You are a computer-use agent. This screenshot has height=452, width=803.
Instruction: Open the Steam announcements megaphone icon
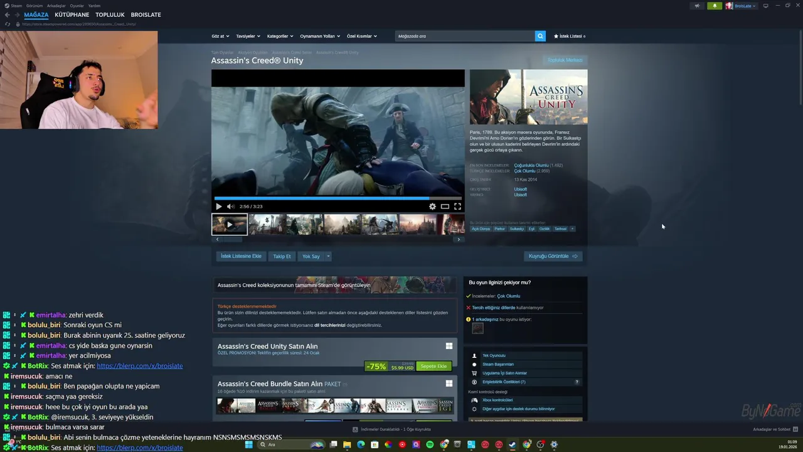point(697,6)
